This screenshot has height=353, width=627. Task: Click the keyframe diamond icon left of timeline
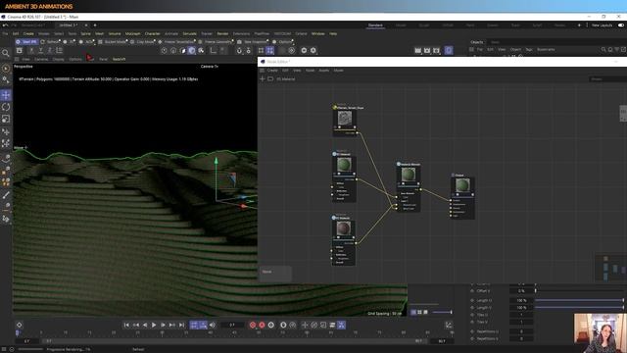19,325
